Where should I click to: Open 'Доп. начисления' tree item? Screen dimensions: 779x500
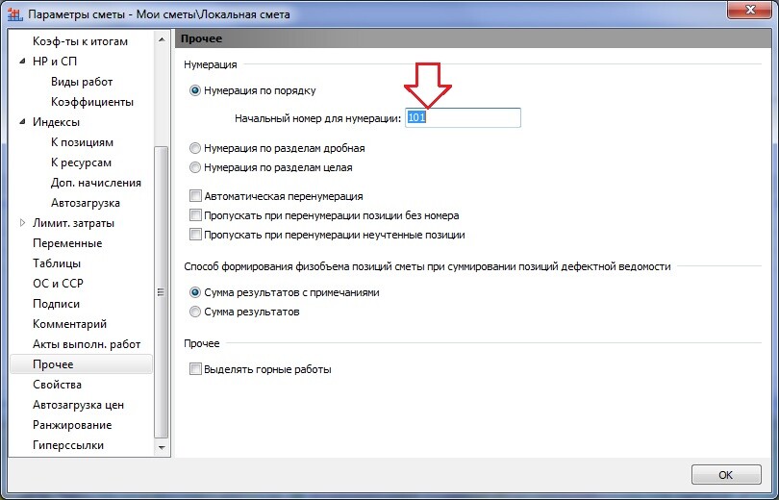coord(96,183)
